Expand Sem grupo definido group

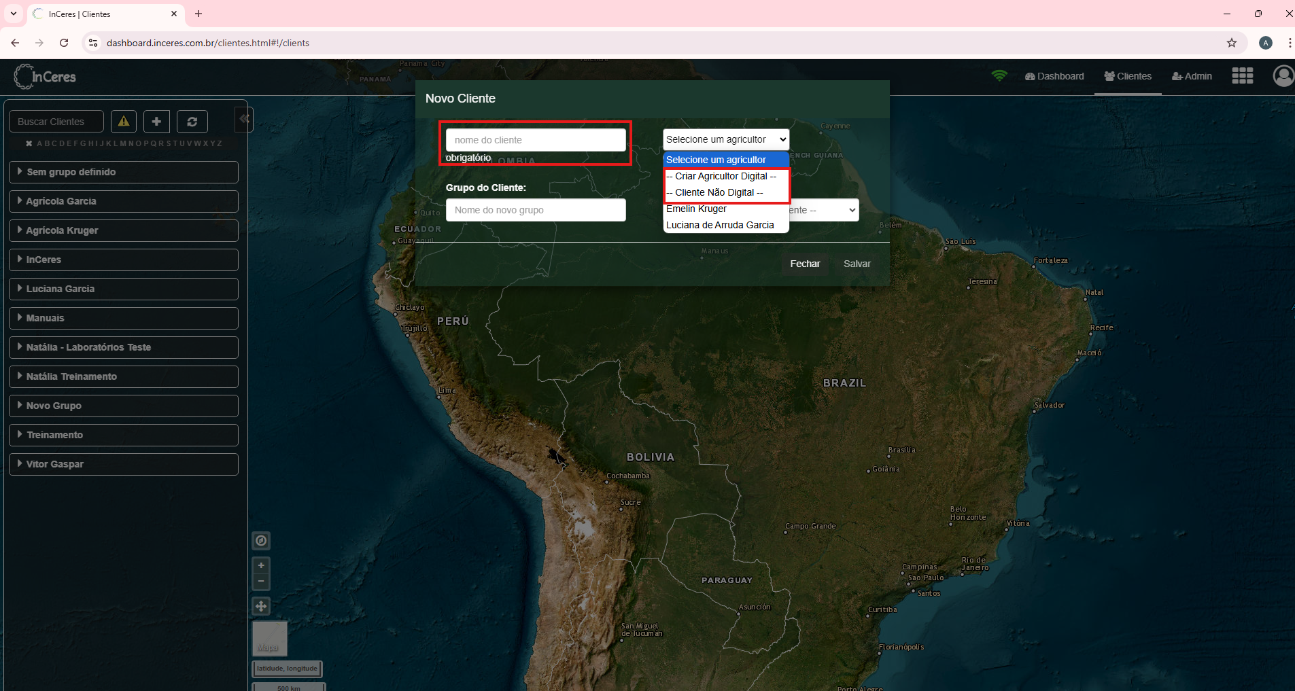click(124, 172)
